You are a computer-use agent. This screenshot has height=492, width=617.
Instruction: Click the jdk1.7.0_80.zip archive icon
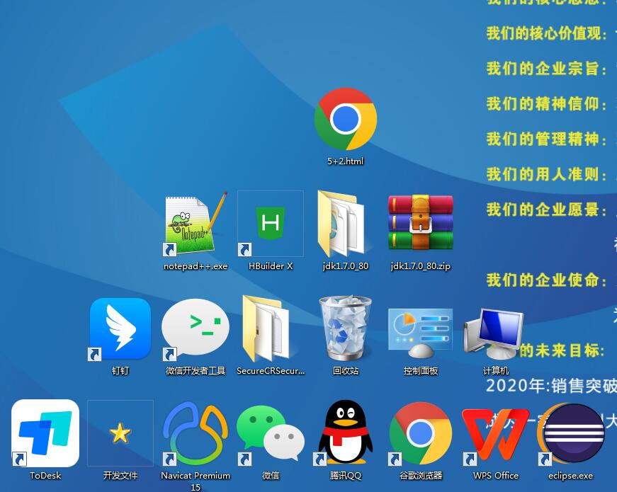[x=420, y=224]
